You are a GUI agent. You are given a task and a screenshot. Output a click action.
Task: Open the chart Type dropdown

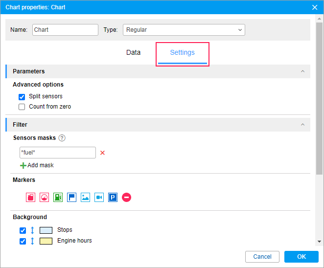click(x=184, y=30)
